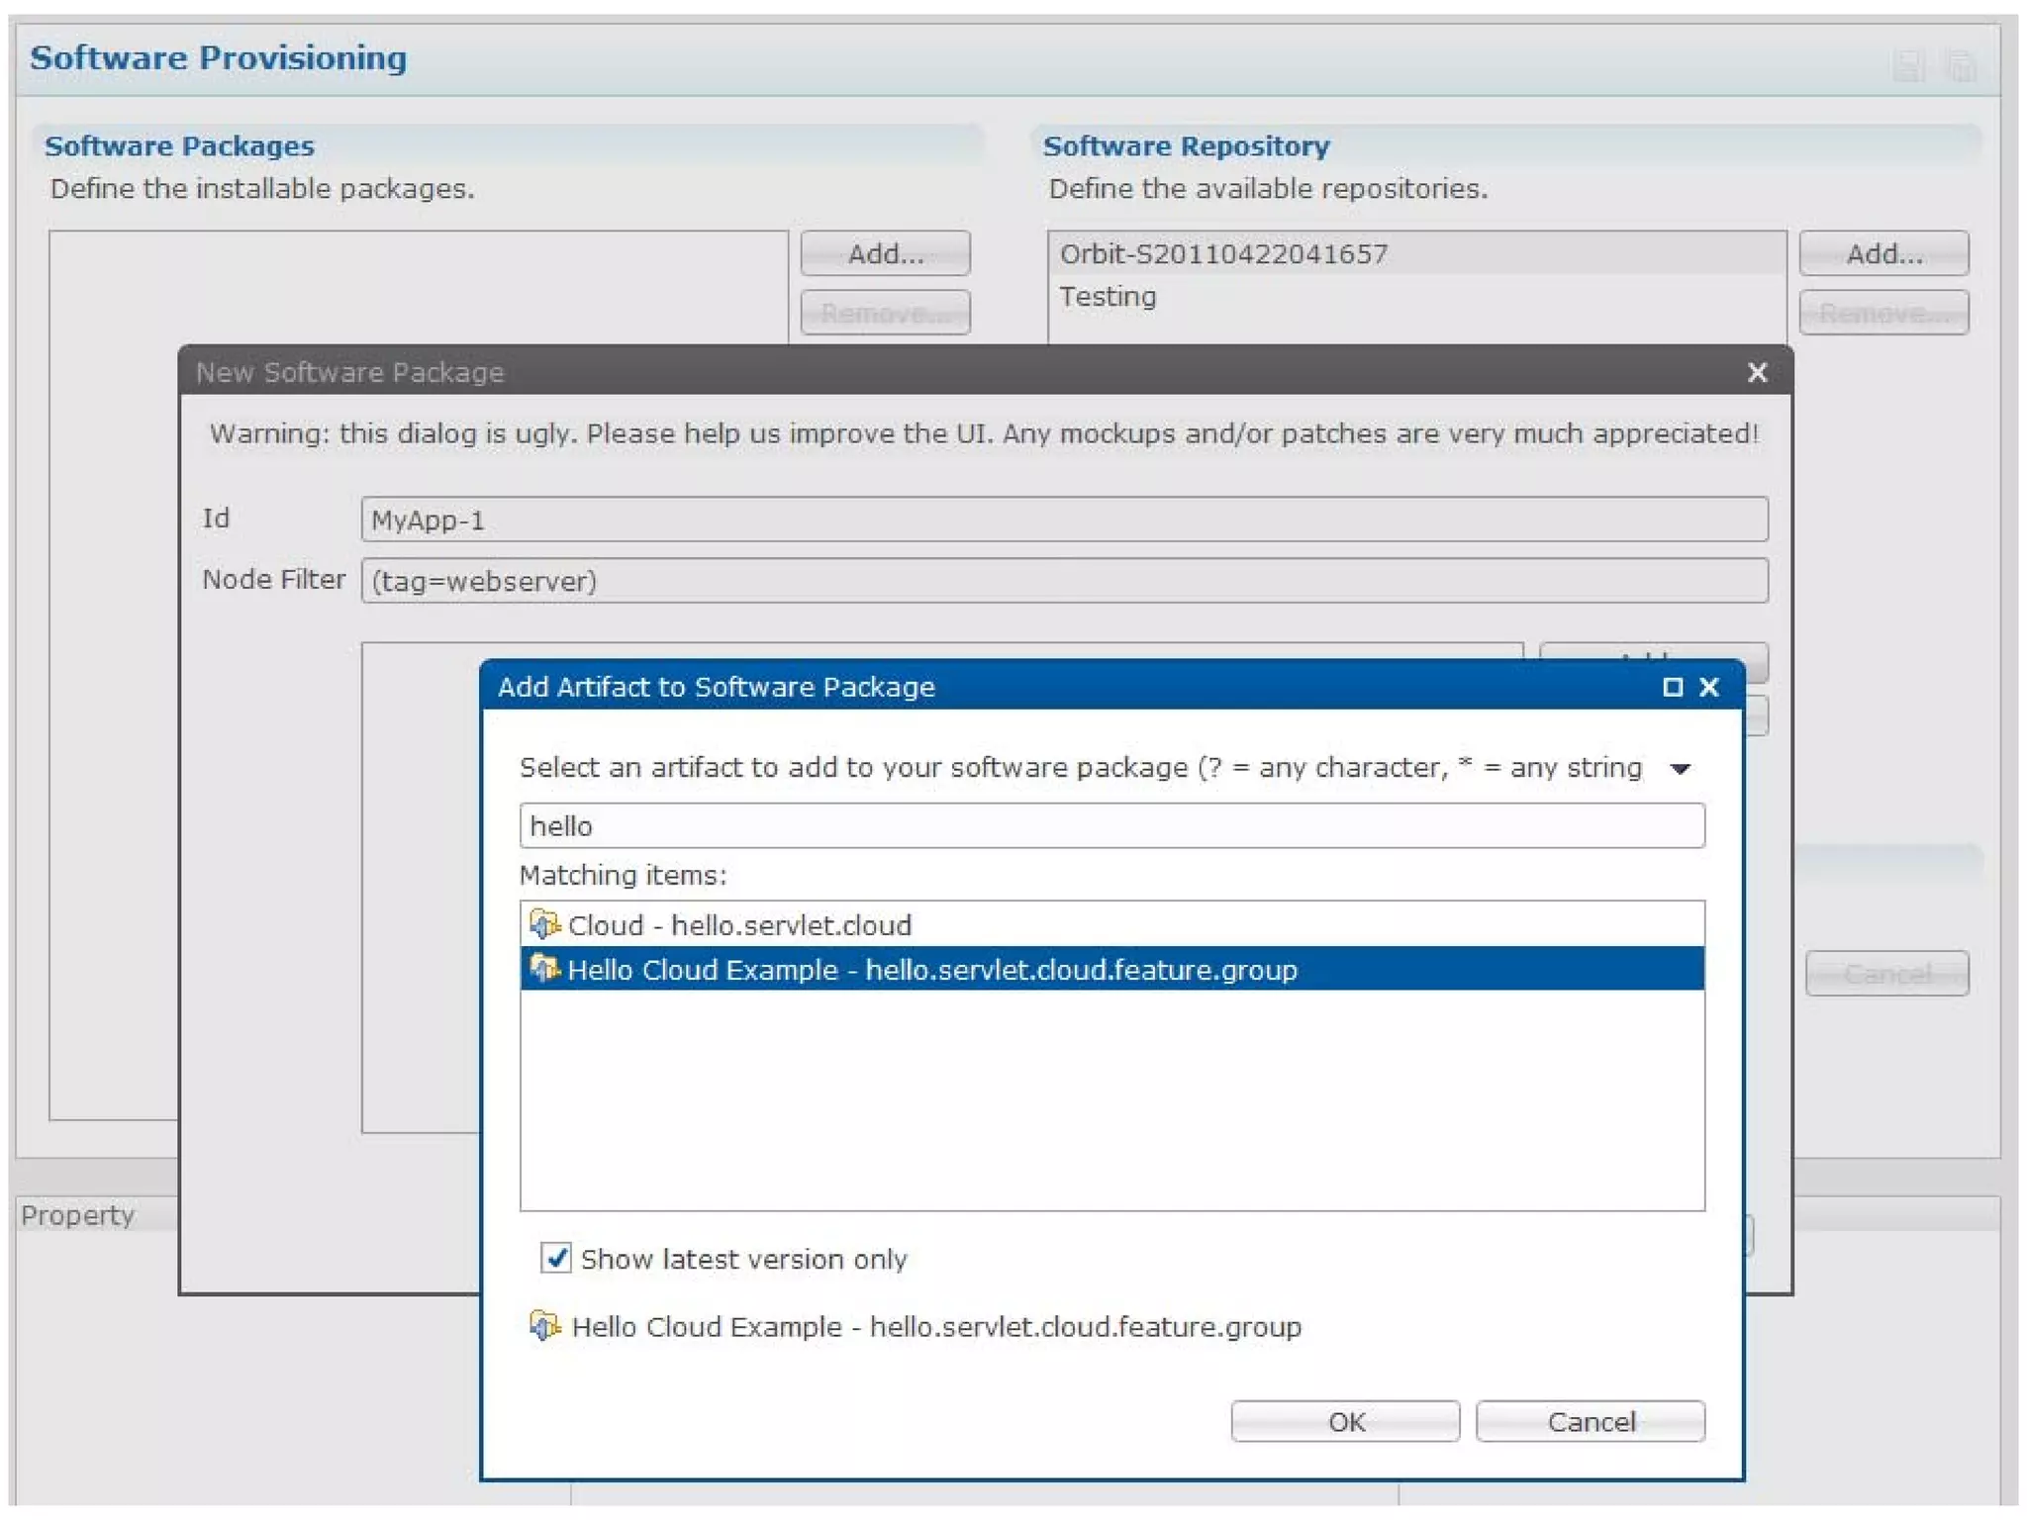Click the artifact search field containing hello
The image size is (2027, 1520).
tap(1110, 825)
